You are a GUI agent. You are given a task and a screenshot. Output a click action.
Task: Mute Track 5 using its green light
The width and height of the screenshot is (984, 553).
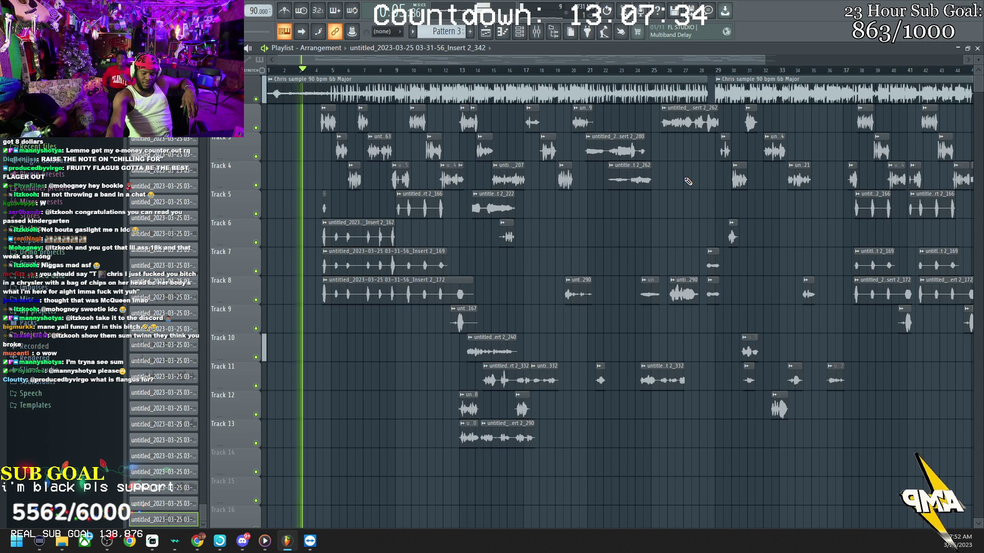[256, 214]
